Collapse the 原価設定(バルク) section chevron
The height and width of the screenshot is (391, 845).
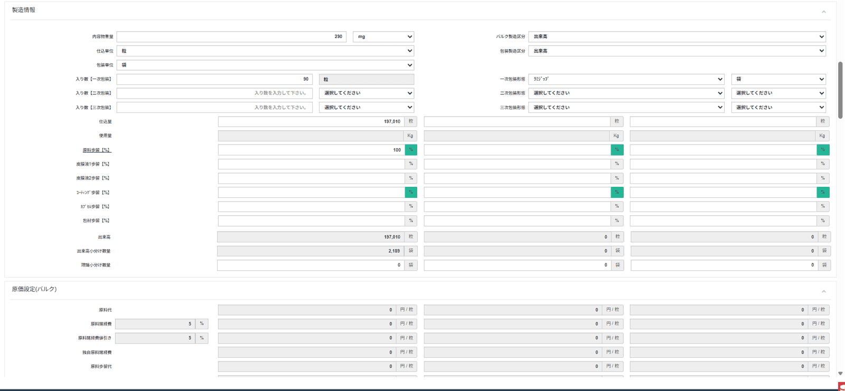point(823,291)
